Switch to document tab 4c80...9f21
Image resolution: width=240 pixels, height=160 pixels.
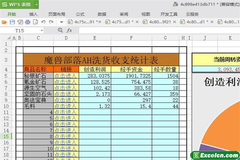point(158,22)
